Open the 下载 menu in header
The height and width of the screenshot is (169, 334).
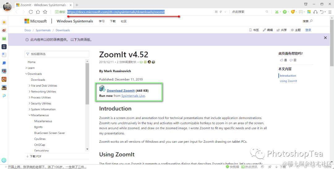pyautogui.click(x=113, y=21)
